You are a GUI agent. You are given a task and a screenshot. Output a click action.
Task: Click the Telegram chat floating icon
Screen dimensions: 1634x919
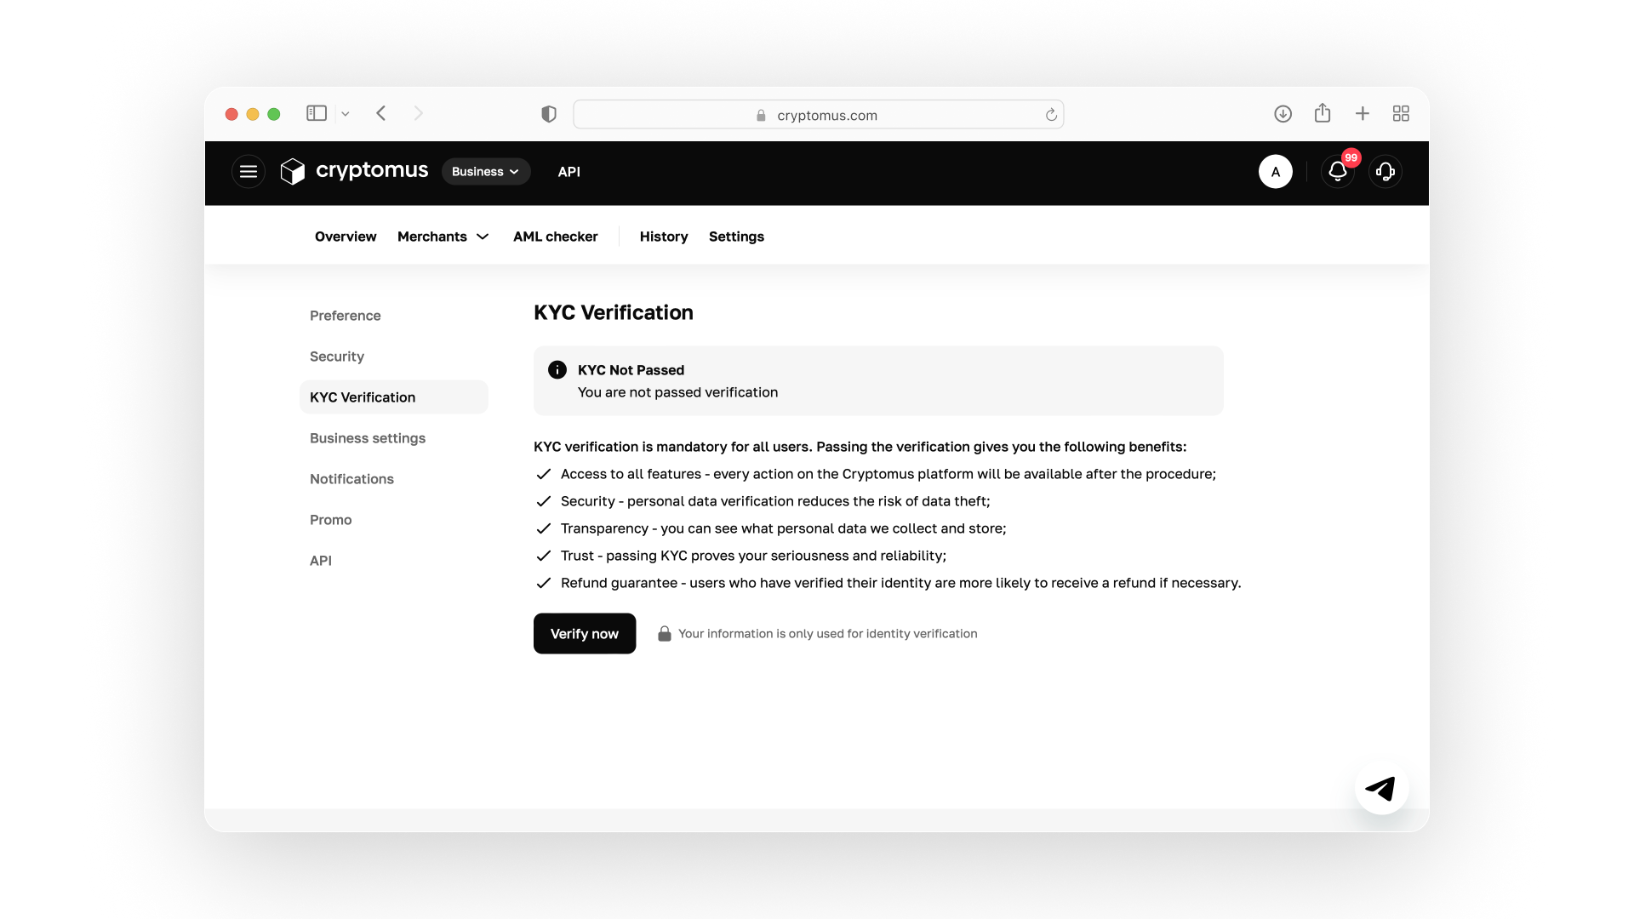point(1381,789)
